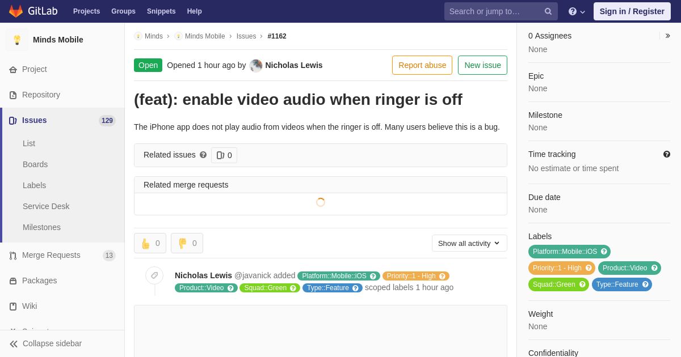Open the Projects menu in navbar
681x357 pixels.
pyautogui.click(x=86, y=11)
